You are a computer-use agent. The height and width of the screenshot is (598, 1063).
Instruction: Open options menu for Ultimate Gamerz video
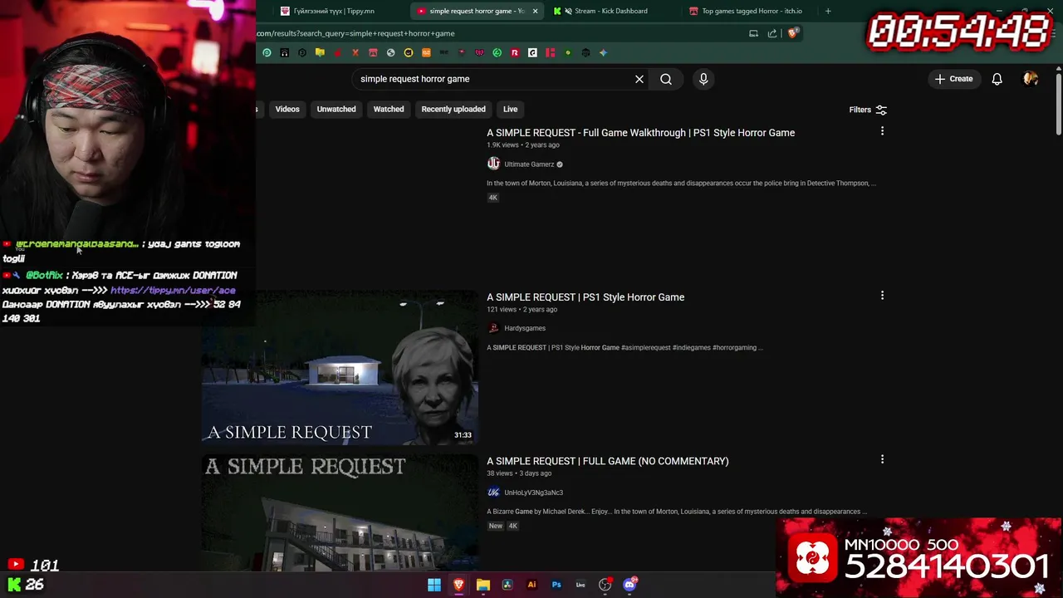pos(882,131)
